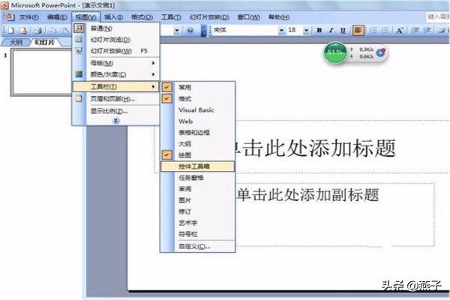Open the 格式(O) menu in the menu bar
Image resolution: width=450 pixels, height=300 pixels.
coord(142,17)
